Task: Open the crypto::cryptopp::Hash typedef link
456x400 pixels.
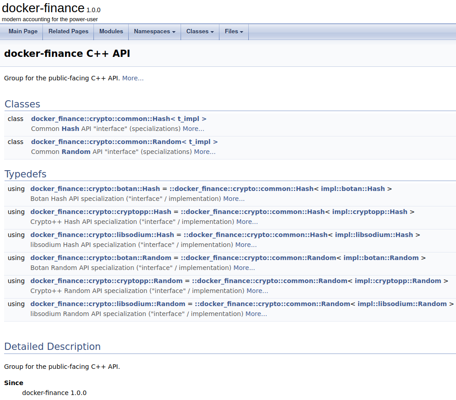Action: (101, 212)
